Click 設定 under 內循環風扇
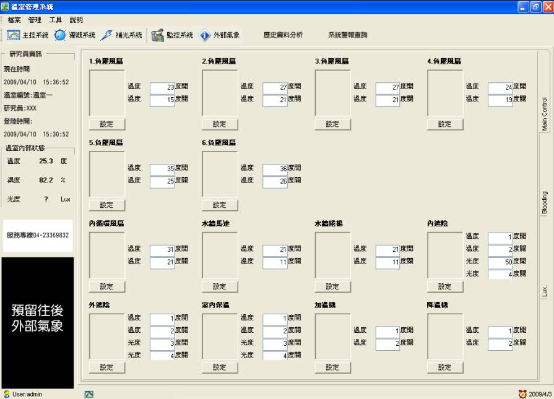Screen dimensions: 554x399 click(106, 286)
